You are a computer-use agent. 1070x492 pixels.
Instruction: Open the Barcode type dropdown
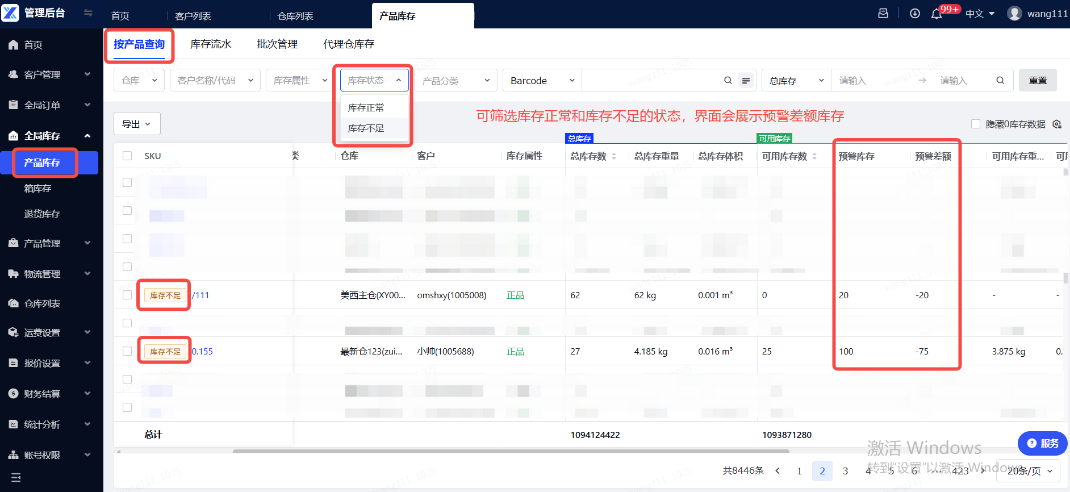542,80
